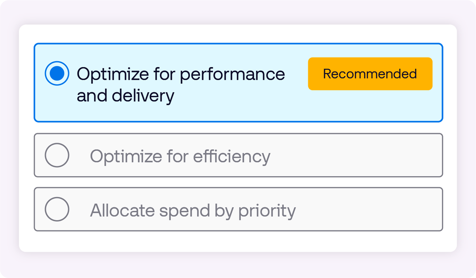Click the white panel area below the last option
Image resolution: width=476 pixels, height=278 pixels.
pos(238,242)
